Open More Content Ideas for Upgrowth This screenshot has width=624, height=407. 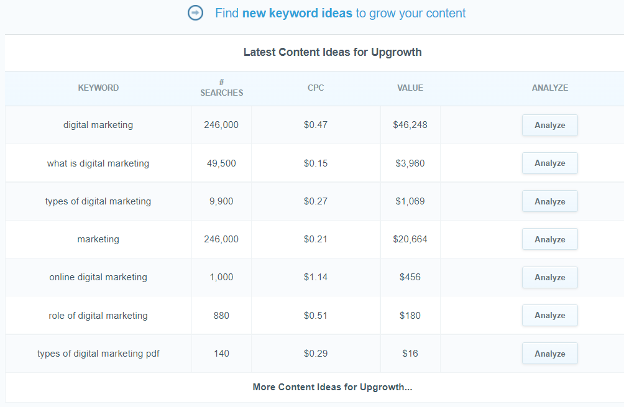(333, 387)
